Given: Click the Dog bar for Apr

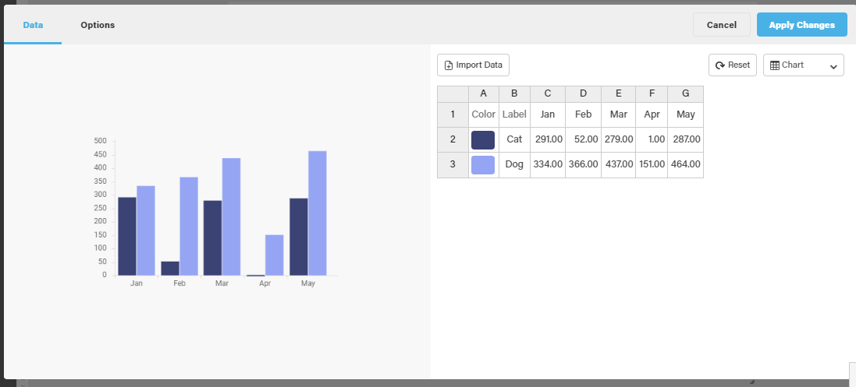Looking at the screenshot, I should click(x=275, y=255).
